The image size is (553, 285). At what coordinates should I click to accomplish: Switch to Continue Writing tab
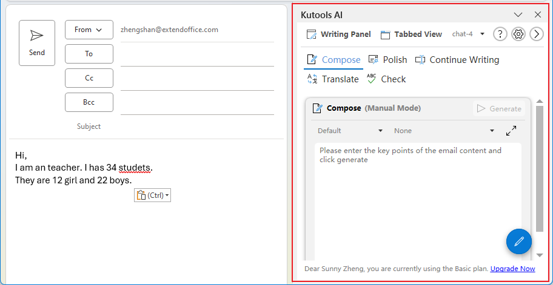click(x=457, y=60)
